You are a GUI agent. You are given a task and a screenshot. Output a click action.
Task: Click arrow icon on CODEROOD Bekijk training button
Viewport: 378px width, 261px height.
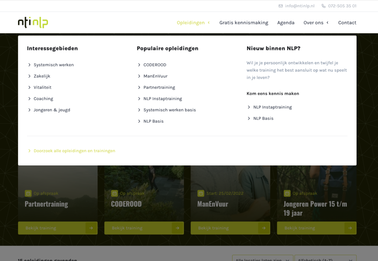(x=178, y=228)
